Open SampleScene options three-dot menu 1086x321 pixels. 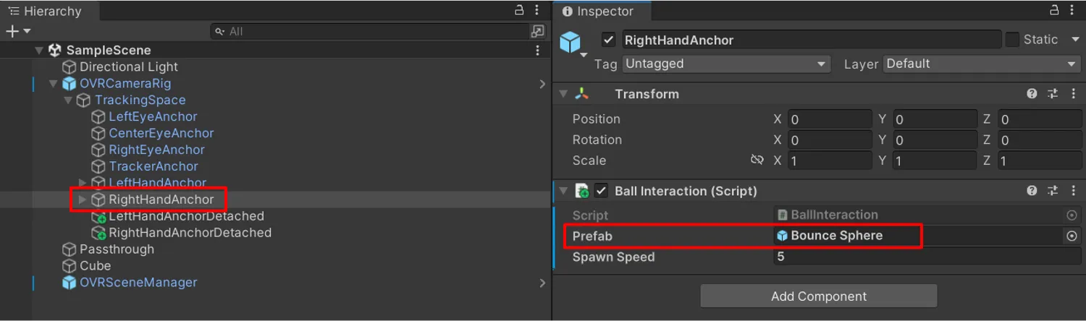click(x=537, y=50)
